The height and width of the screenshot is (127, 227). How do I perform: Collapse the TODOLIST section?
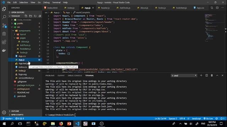(x=16, y=16)
